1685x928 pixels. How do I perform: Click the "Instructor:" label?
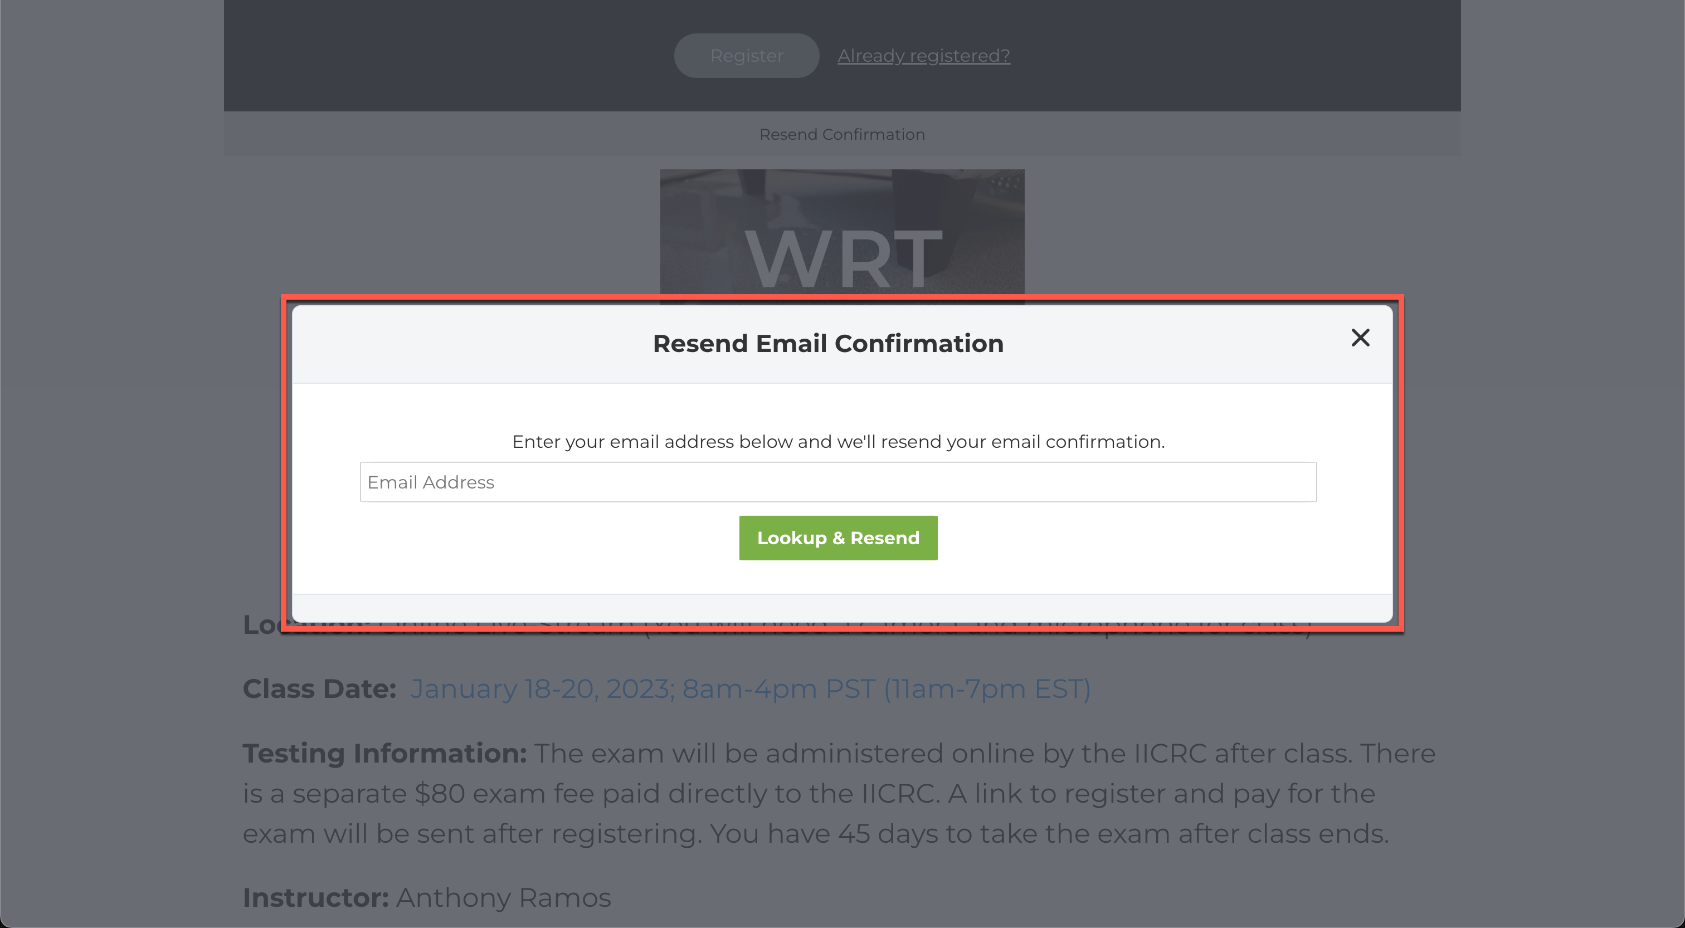315,897
